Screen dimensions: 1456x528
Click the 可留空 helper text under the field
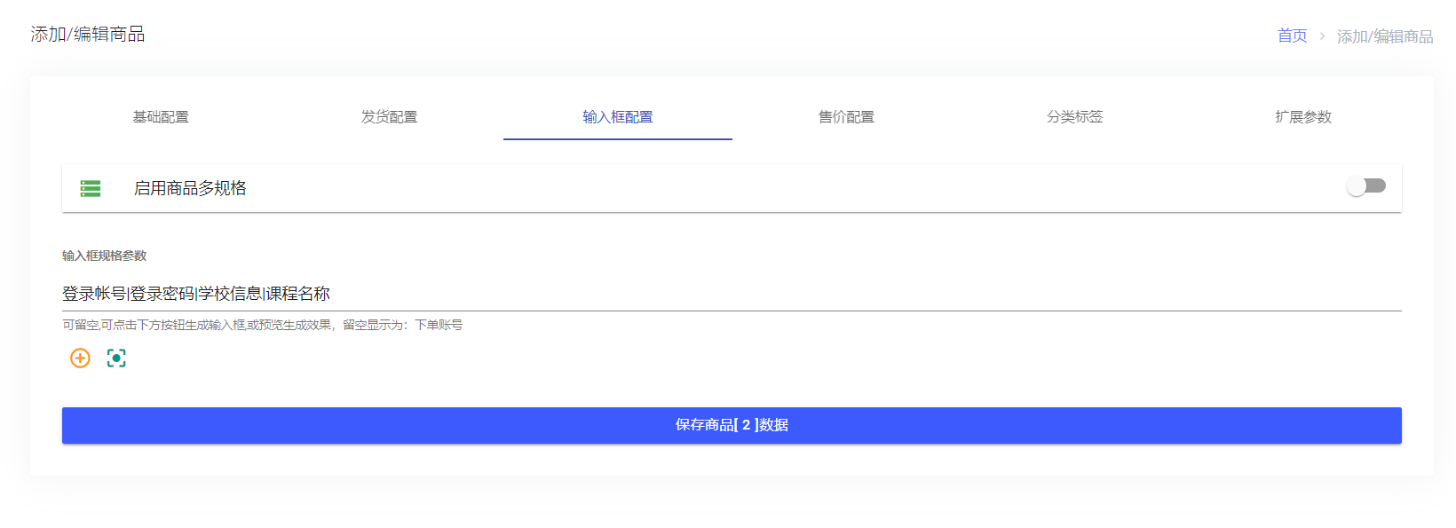click(262, 325)
